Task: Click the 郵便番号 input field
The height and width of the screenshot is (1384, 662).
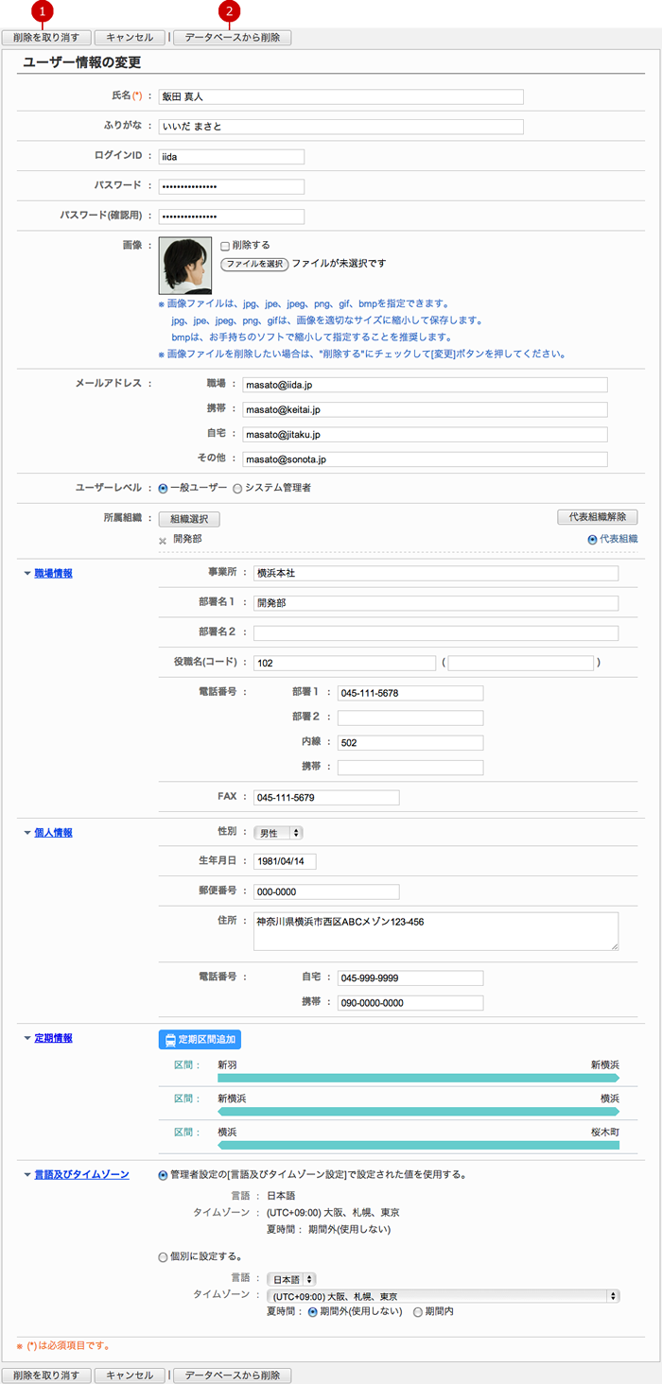Action: [x=326, y=892]
